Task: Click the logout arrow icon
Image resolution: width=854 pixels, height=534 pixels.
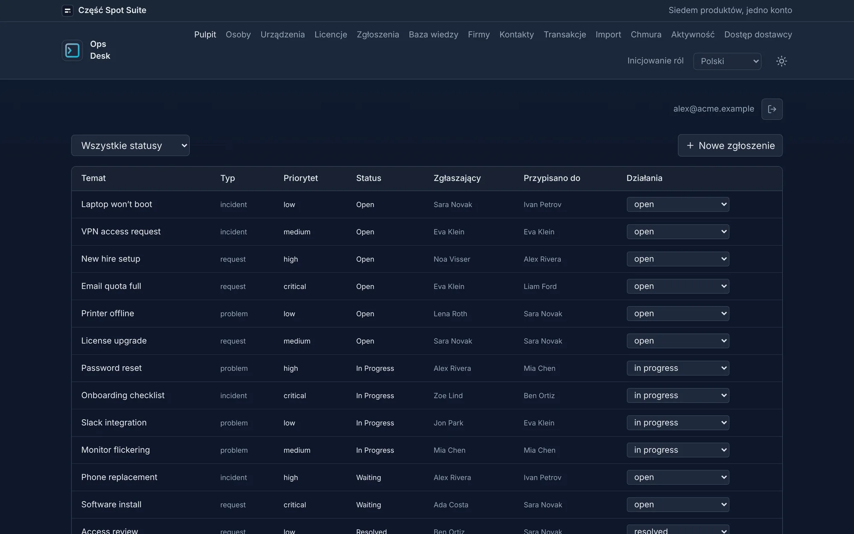Action: pos(772,109)
